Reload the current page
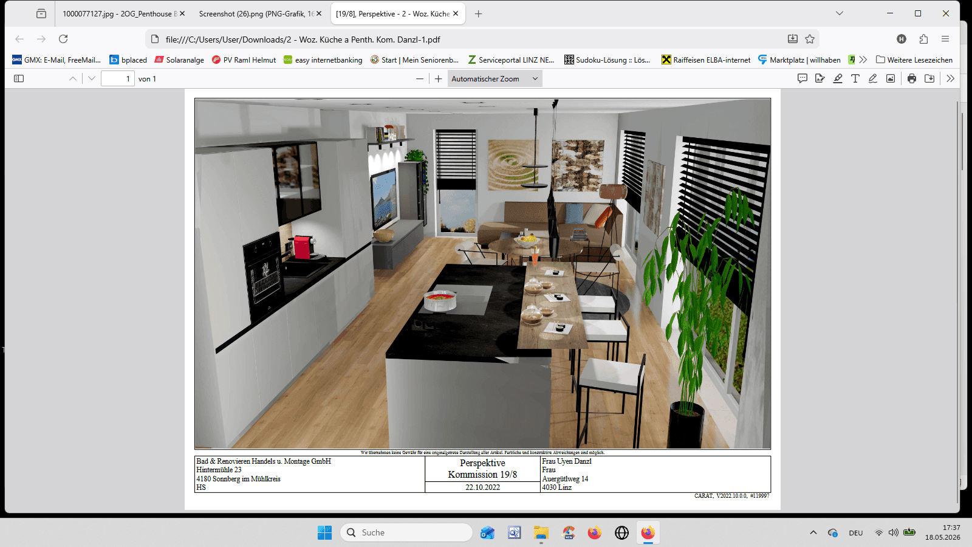The width and height of the screenshot is (972, 547). pyautogui.click(x=63, y=39)
